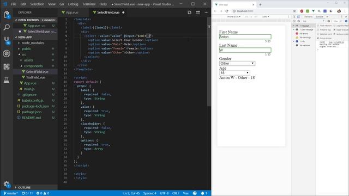This screenshot has height=196, width=349.
Task: Open the Test beaker view
Action: click(7, 80)
